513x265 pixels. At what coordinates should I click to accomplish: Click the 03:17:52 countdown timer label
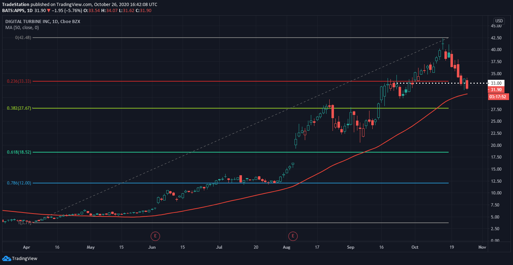499,96
